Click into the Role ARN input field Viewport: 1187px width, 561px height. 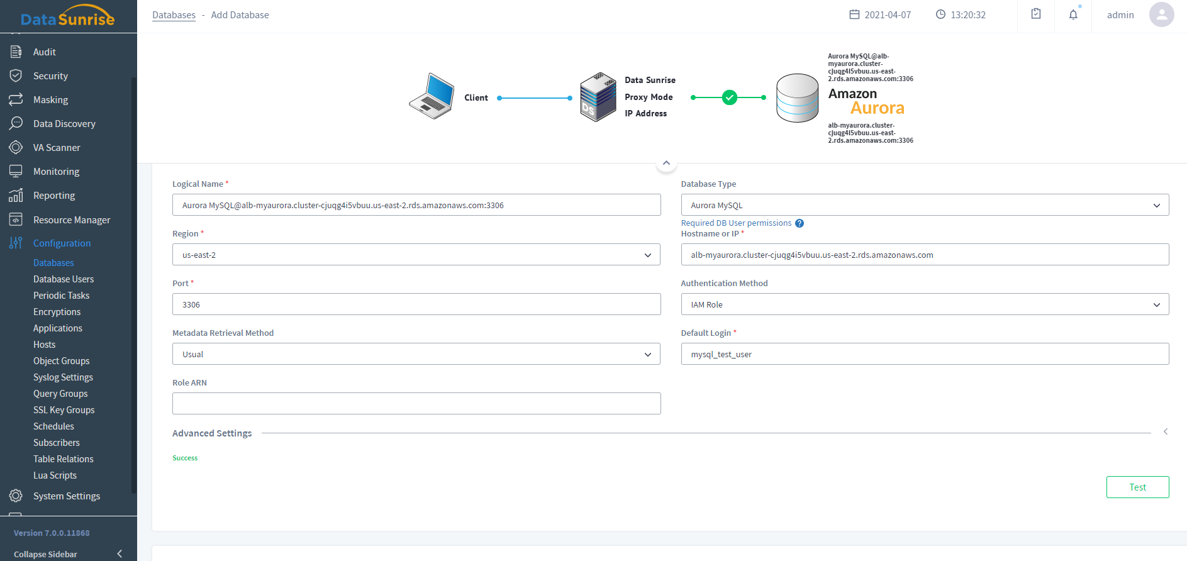[416, 403]
